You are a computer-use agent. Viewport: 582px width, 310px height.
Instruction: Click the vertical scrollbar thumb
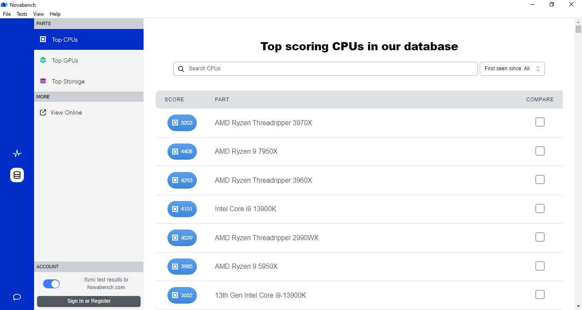(x=578, y=29)
